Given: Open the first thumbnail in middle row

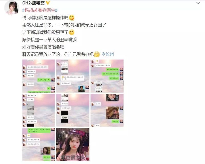Looking at the screenshot, I should pos(39,110).
